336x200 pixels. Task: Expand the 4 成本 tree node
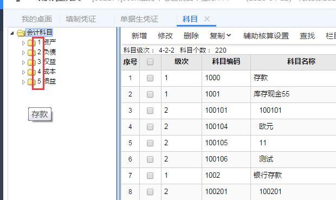pos(23,72)
